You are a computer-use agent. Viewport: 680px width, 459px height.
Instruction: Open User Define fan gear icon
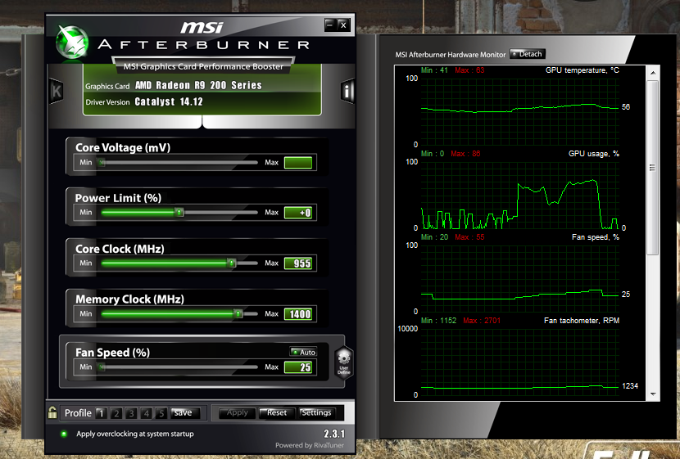coord(344,363)
